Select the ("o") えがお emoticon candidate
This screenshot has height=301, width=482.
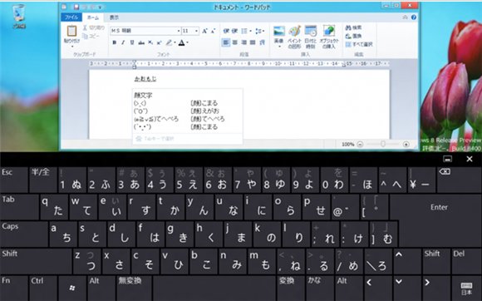tap(188, 111)
